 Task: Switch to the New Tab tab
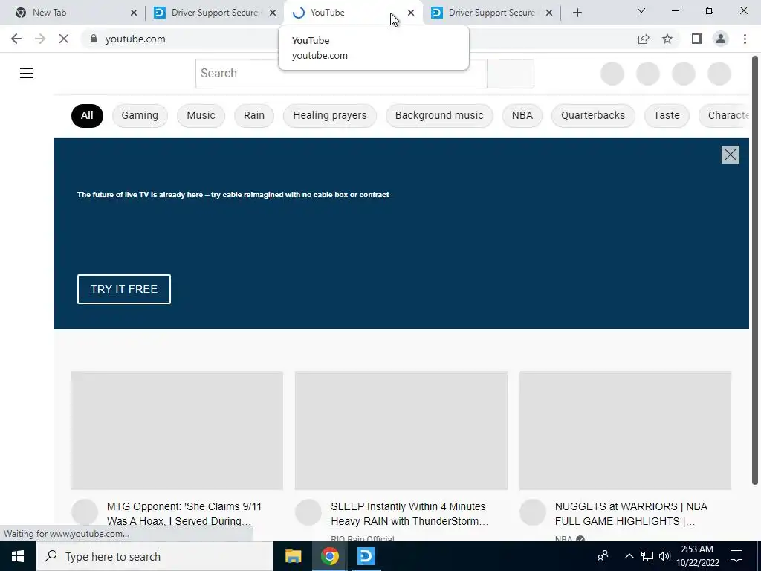(x=73, y=13)
